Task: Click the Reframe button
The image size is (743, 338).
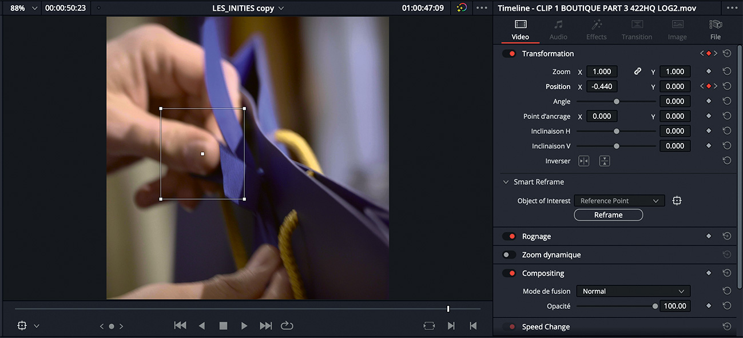Action: tap(608, 215)
